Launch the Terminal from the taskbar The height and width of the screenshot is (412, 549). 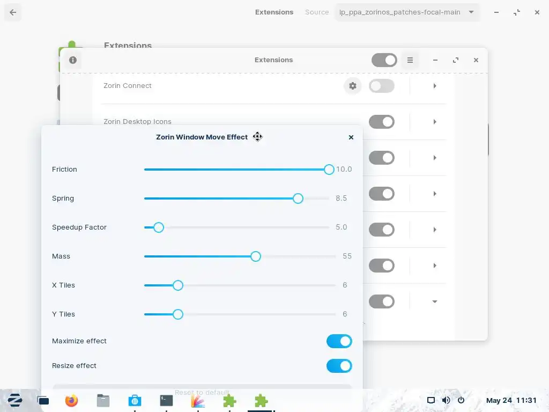tap(166, 400)
